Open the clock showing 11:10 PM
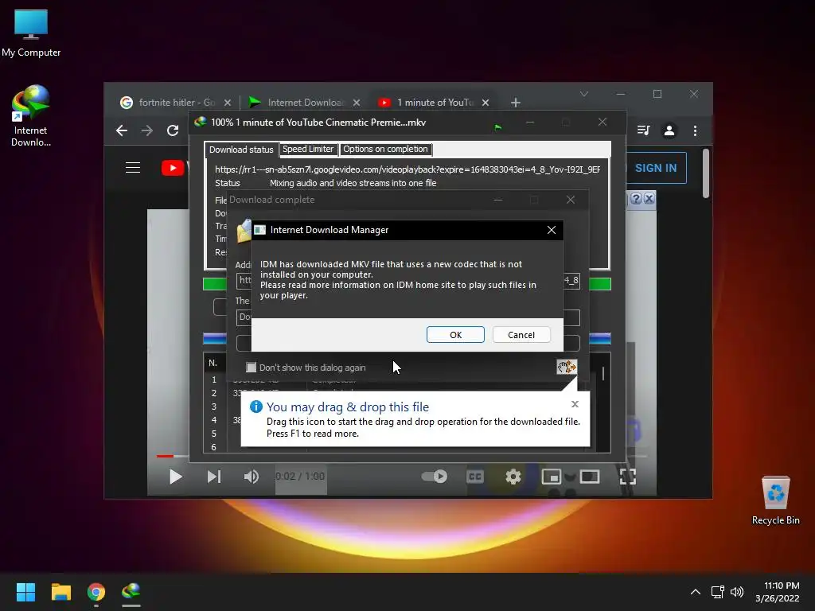This screenshot has width=815, height=611. point(778,592)
